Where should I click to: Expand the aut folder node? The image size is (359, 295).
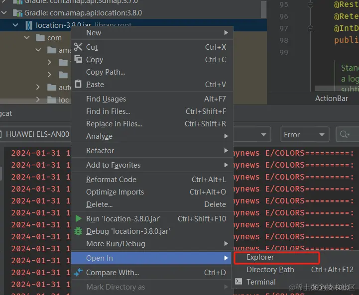pyautogui.click(x=38, y=87)
